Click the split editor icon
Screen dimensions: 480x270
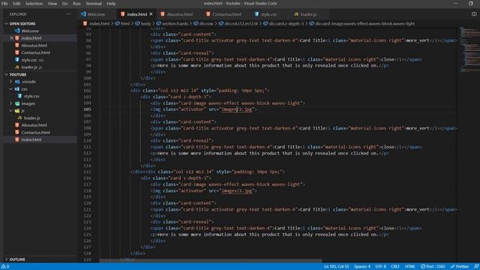[474, 14]
